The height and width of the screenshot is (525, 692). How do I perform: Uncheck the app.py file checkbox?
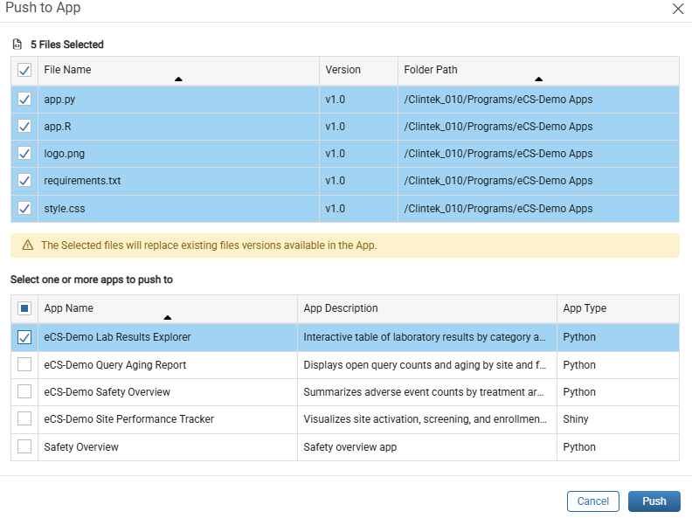[x=24, y=100]
